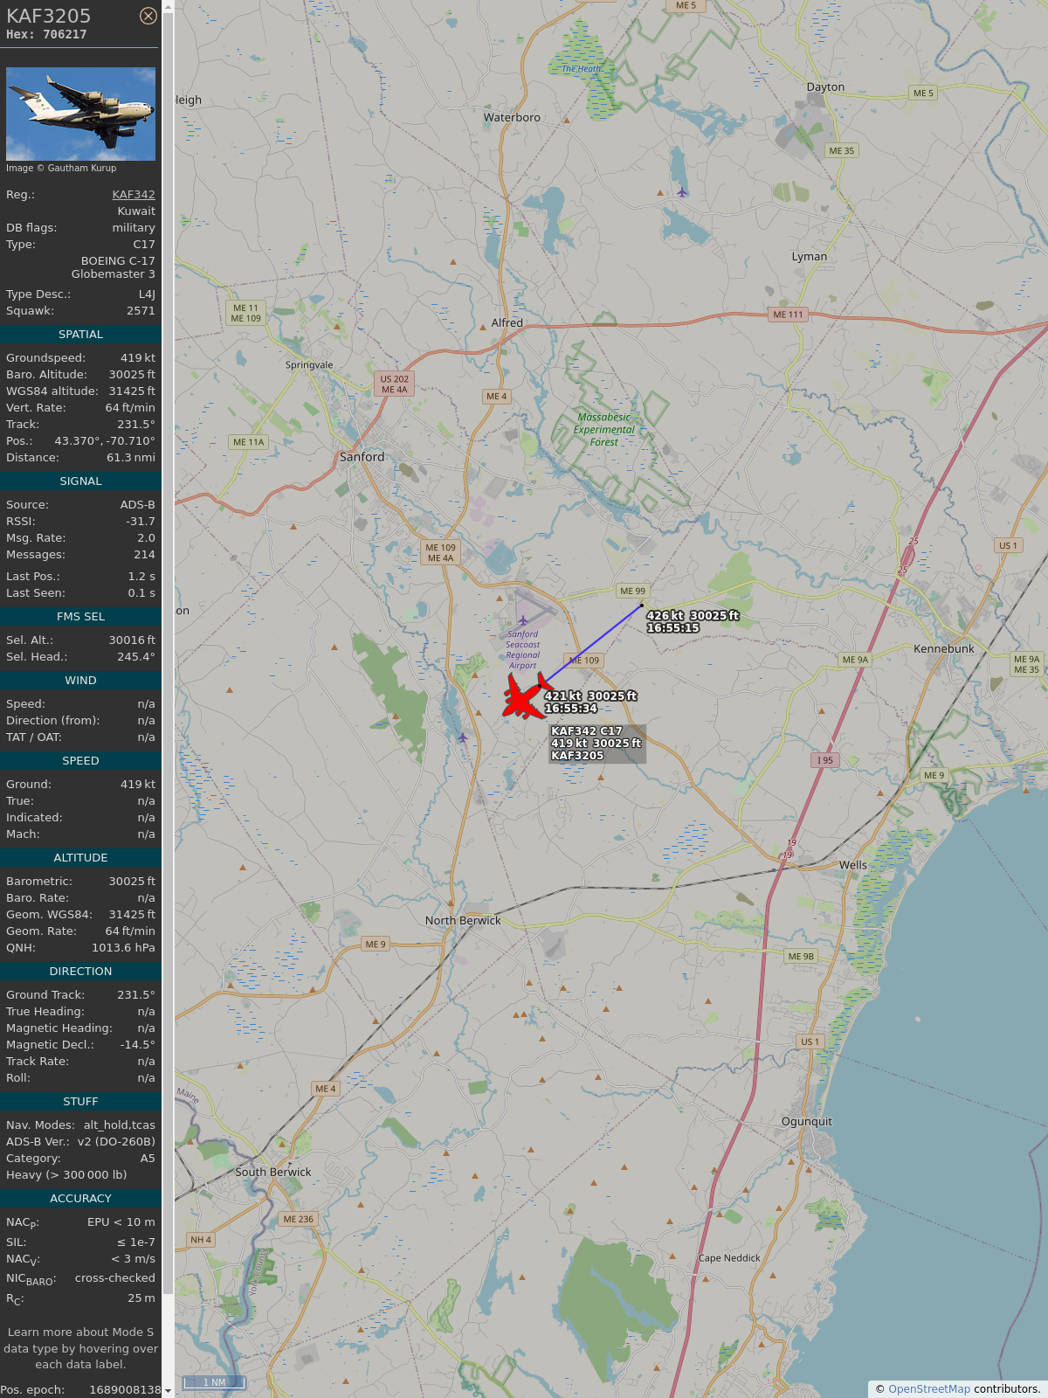
Task: Select the small aircraft icon near Dayton
Action: click(682, 192)
